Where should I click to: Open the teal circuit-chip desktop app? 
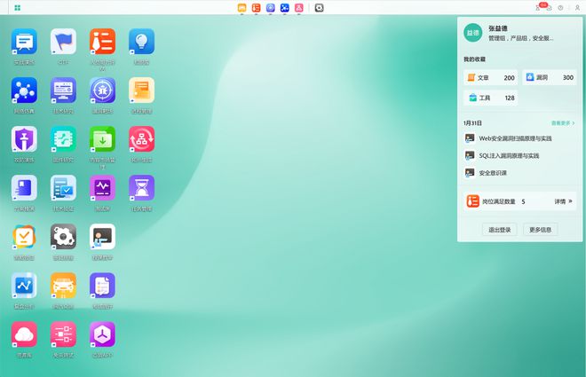(63, 139)
